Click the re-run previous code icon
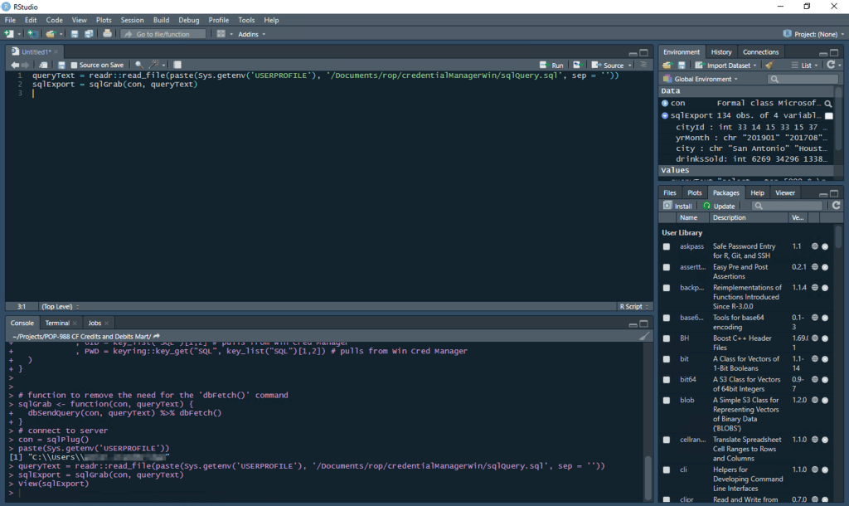The height and width of the screenshot is (506, 849). tap(577, 65)
